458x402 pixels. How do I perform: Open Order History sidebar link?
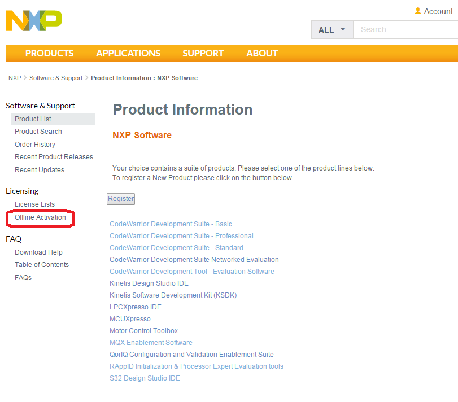[x=35, y=145]
